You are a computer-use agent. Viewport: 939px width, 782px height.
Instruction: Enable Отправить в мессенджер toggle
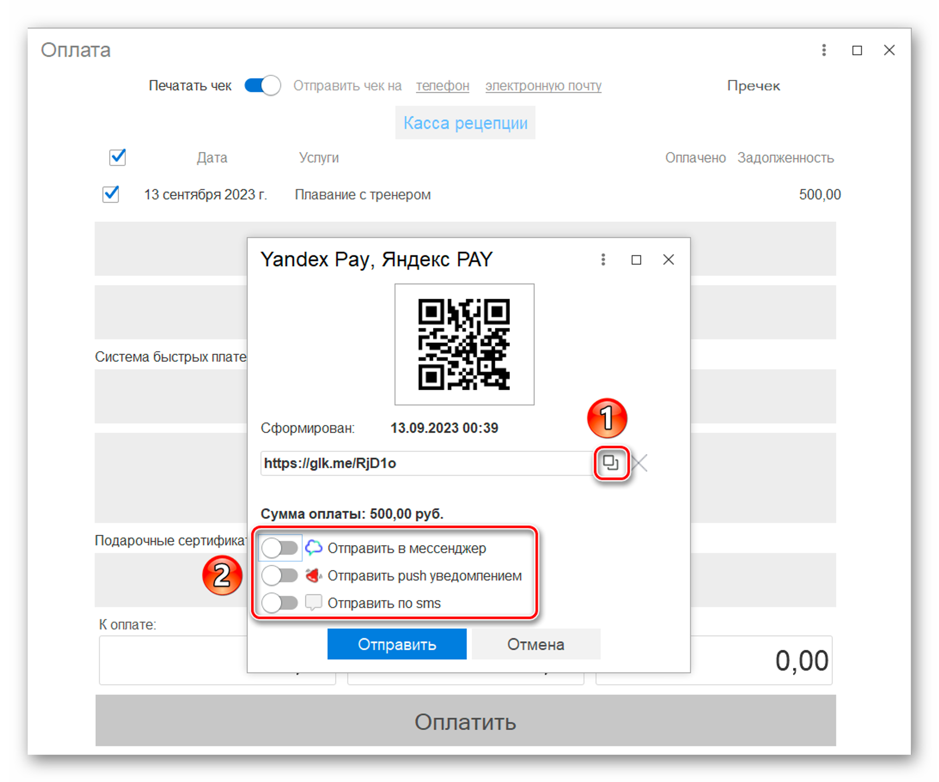click(280, 547)
